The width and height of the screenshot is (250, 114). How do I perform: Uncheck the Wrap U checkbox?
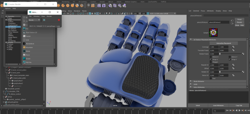pos(211,59)
